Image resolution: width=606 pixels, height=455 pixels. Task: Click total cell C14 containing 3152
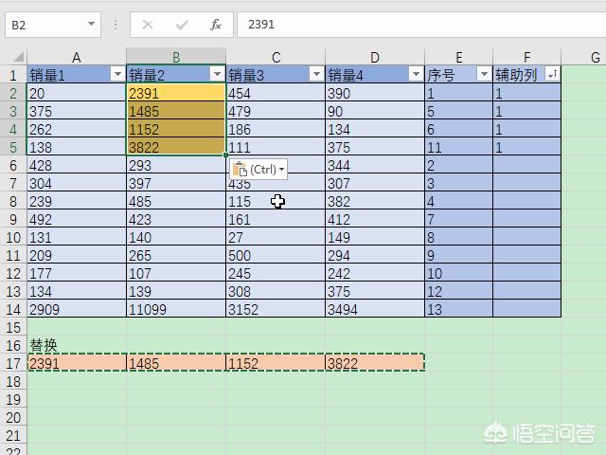(276, 310)
